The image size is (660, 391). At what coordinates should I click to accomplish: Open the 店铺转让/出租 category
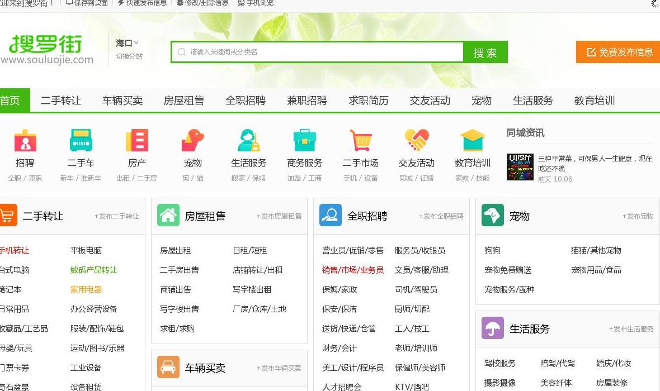click(x=258, y=270)
